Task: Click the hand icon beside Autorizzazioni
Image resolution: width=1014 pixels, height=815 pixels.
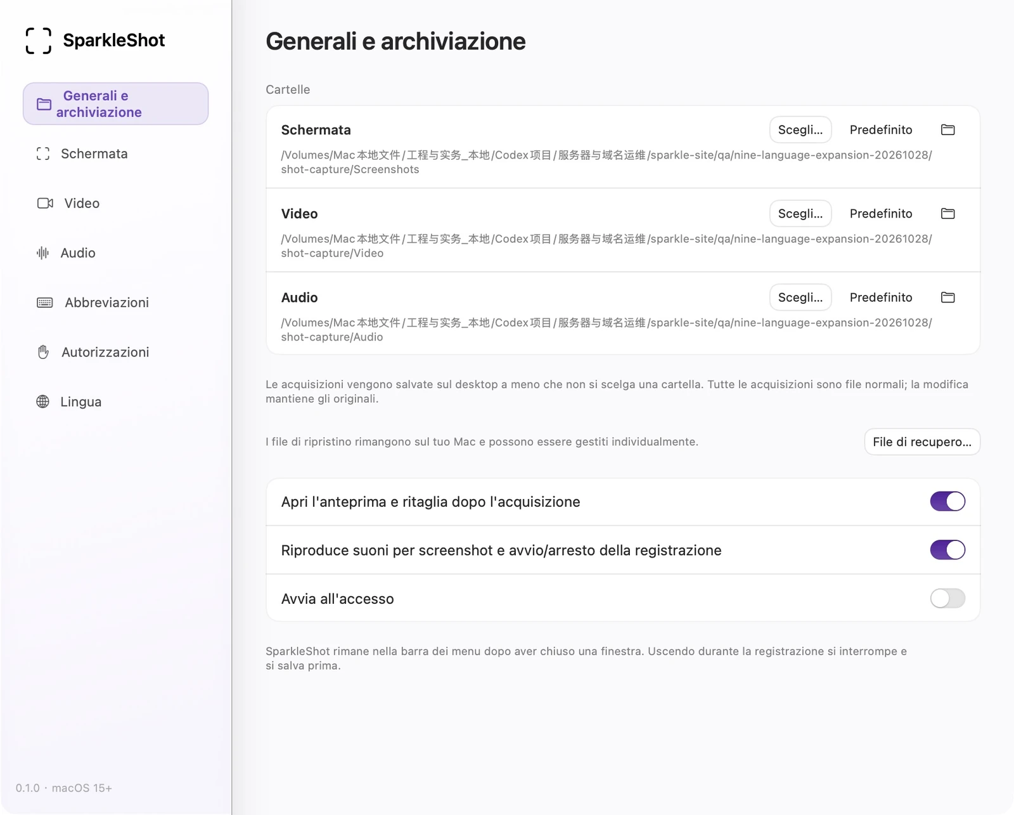Action: (x=43, y=352)
